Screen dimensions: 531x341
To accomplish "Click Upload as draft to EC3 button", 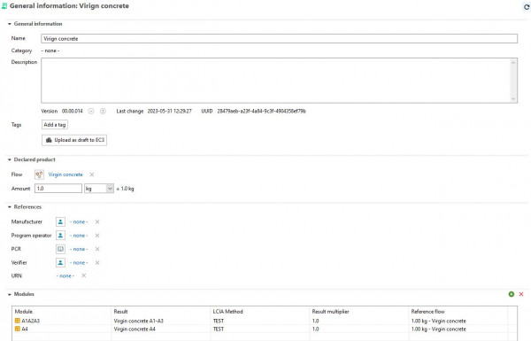I will [74, 140].
